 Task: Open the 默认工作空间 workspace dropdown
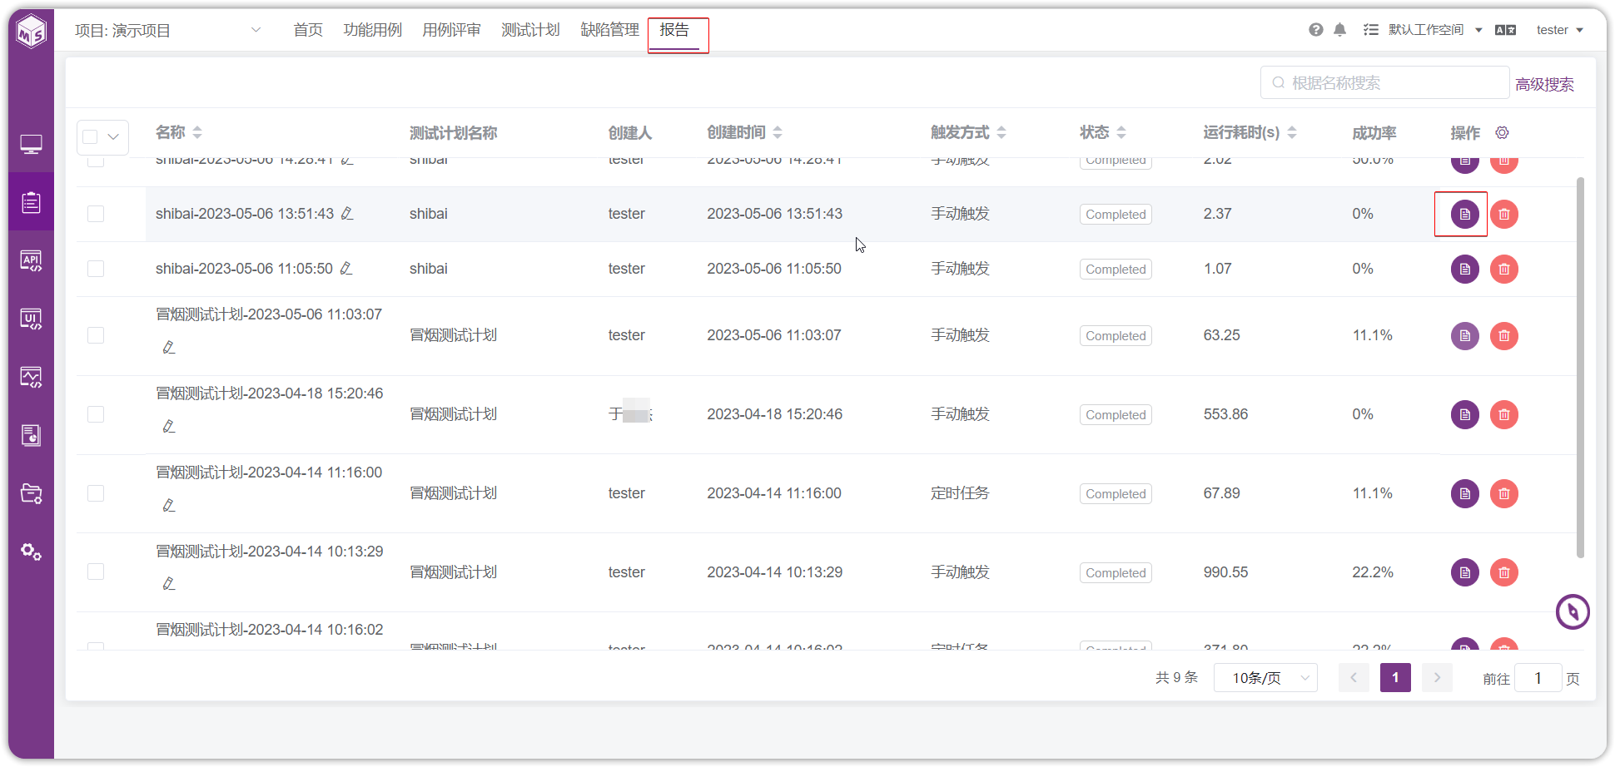(x=1435, y=30)
